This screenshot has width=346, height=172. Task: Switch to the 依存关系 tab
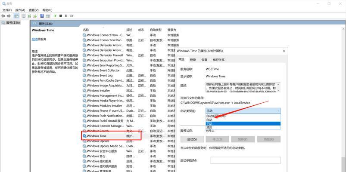point(219,60)
